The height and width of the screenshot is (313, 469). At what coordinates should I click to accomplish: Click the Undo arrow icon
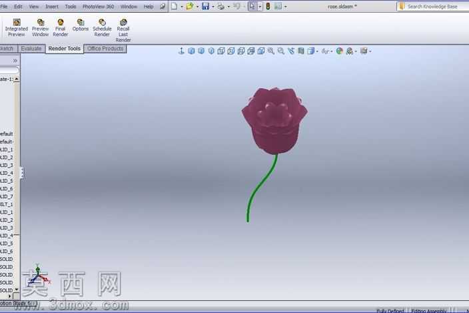click(236, 6)
